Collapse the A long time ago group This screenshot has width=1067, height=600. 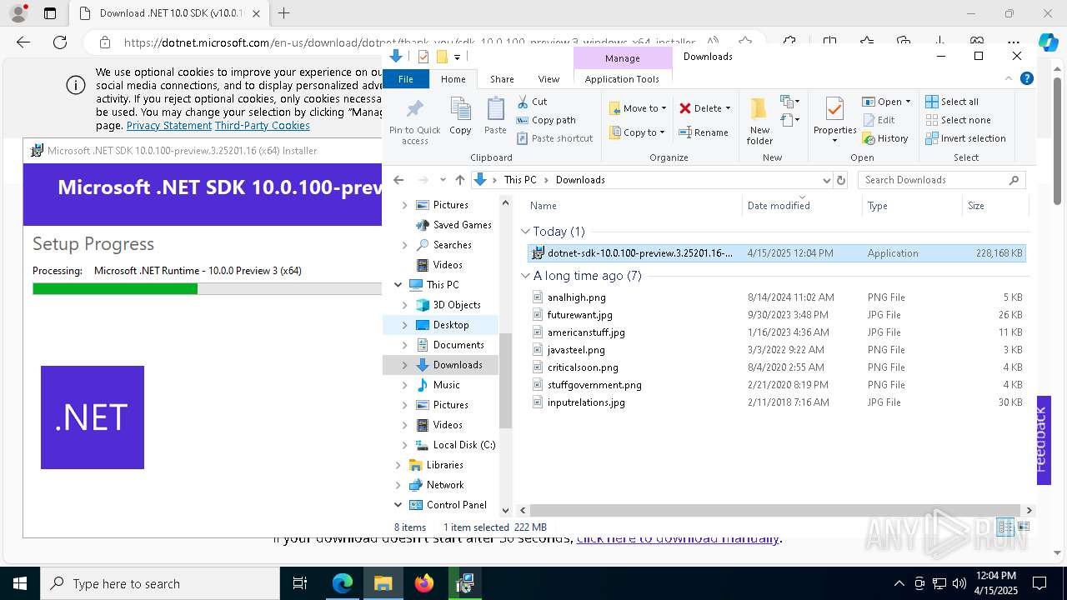tap(525, 276)
